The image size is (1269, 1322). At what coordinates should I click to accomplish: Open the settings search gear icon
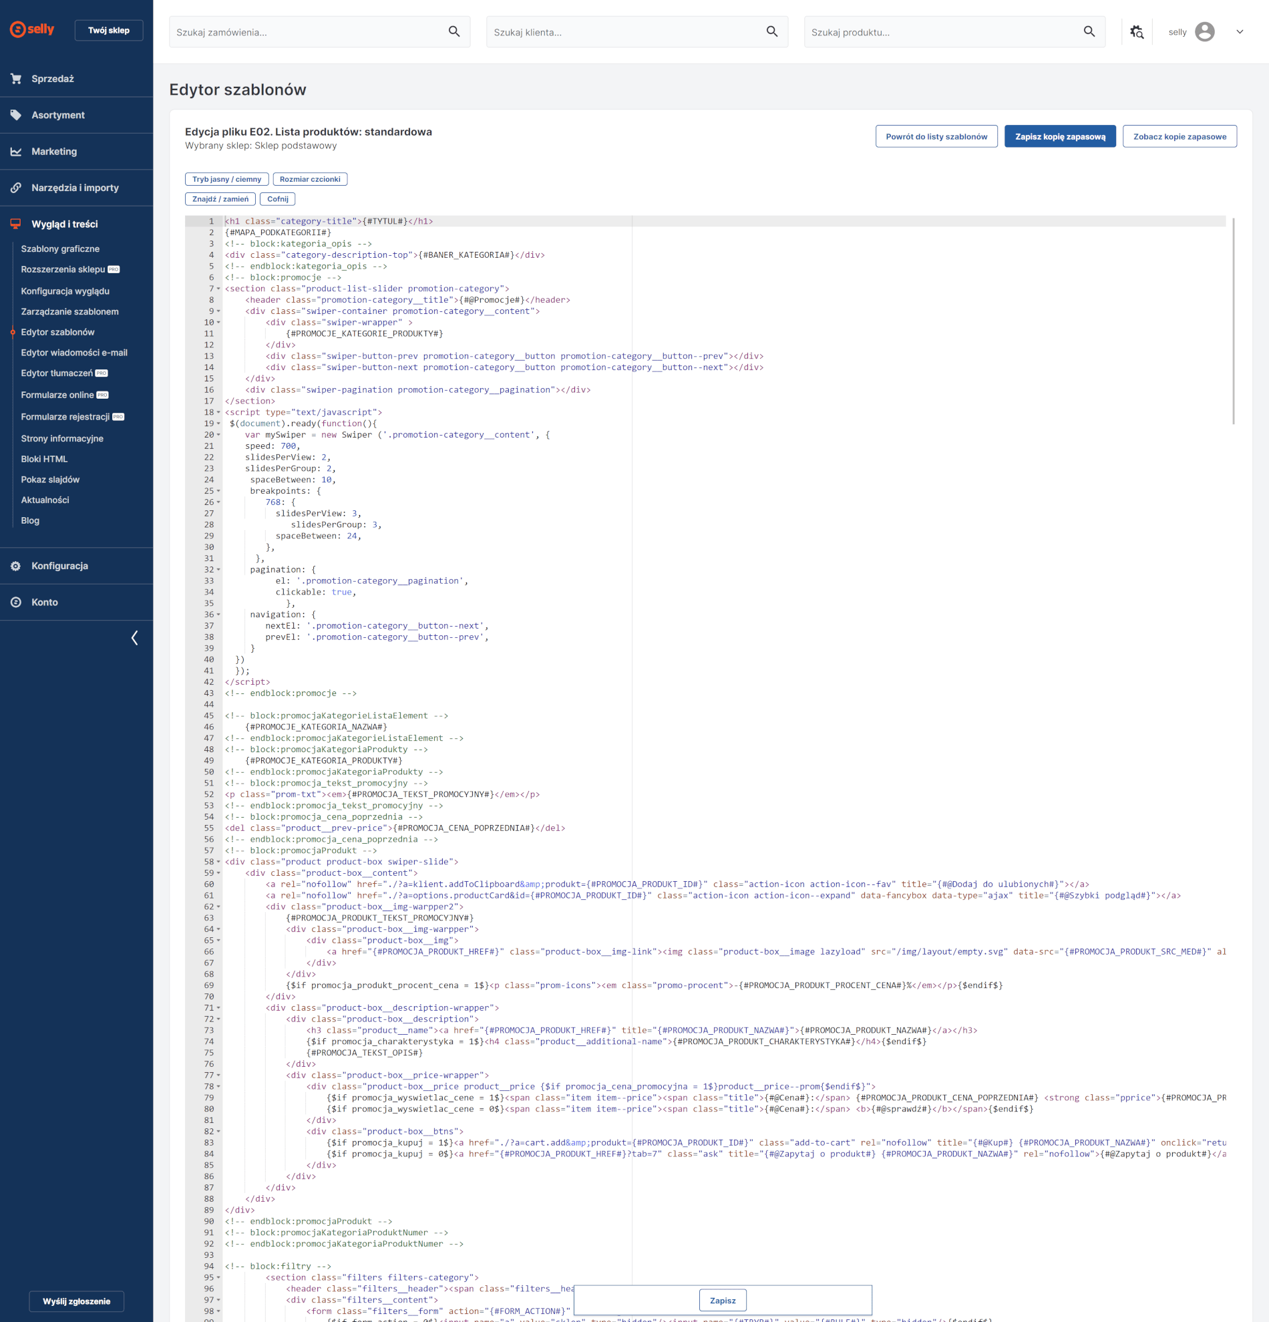[1137, 31]
